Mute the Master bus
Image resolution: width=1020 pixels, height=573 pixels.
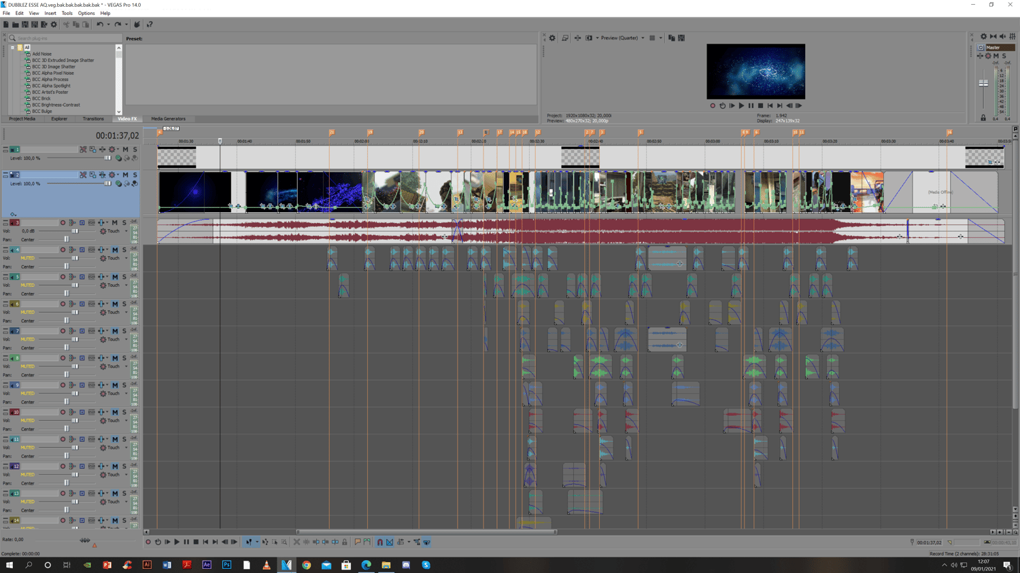tap(996, 56)
